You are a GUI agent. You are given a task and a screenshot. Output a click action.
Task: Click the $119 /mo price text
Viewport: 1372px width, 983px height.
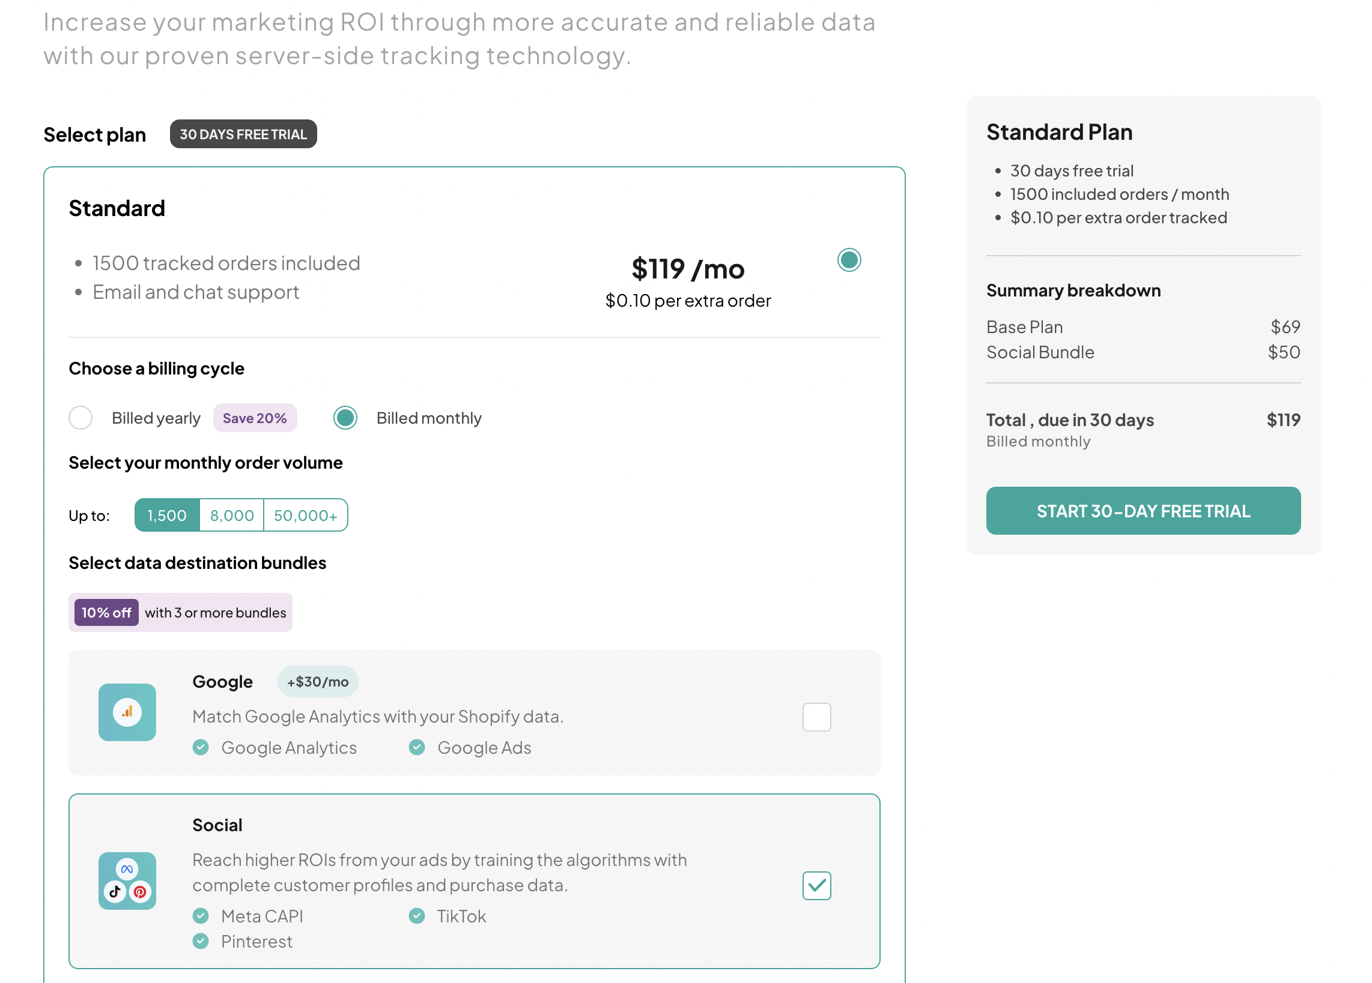688,269
